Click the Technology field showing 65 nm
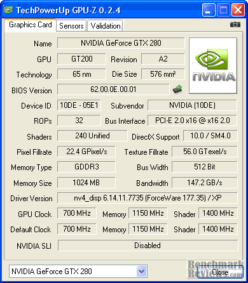Screen dimensions: 248x283 (x=81, y=74)
